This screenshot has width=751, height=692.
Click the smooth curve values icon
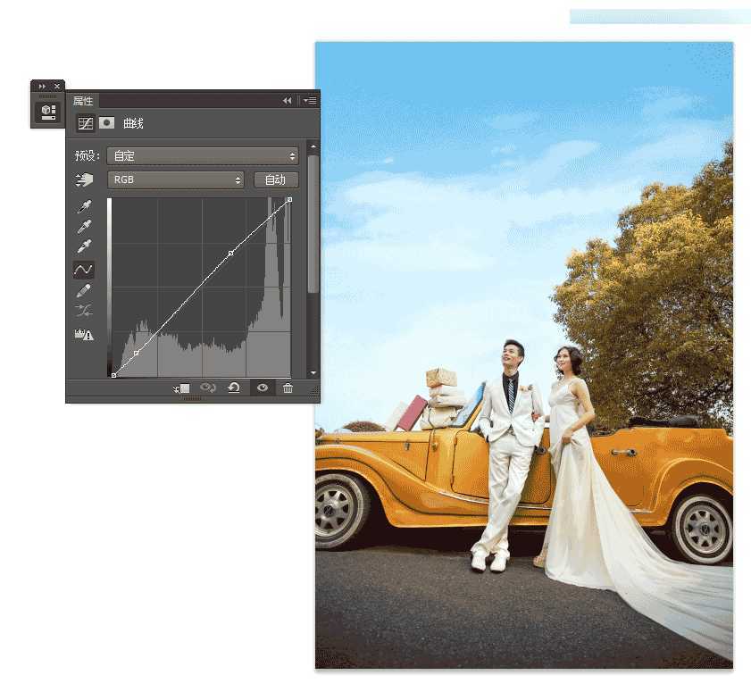(x=82, y=311)
